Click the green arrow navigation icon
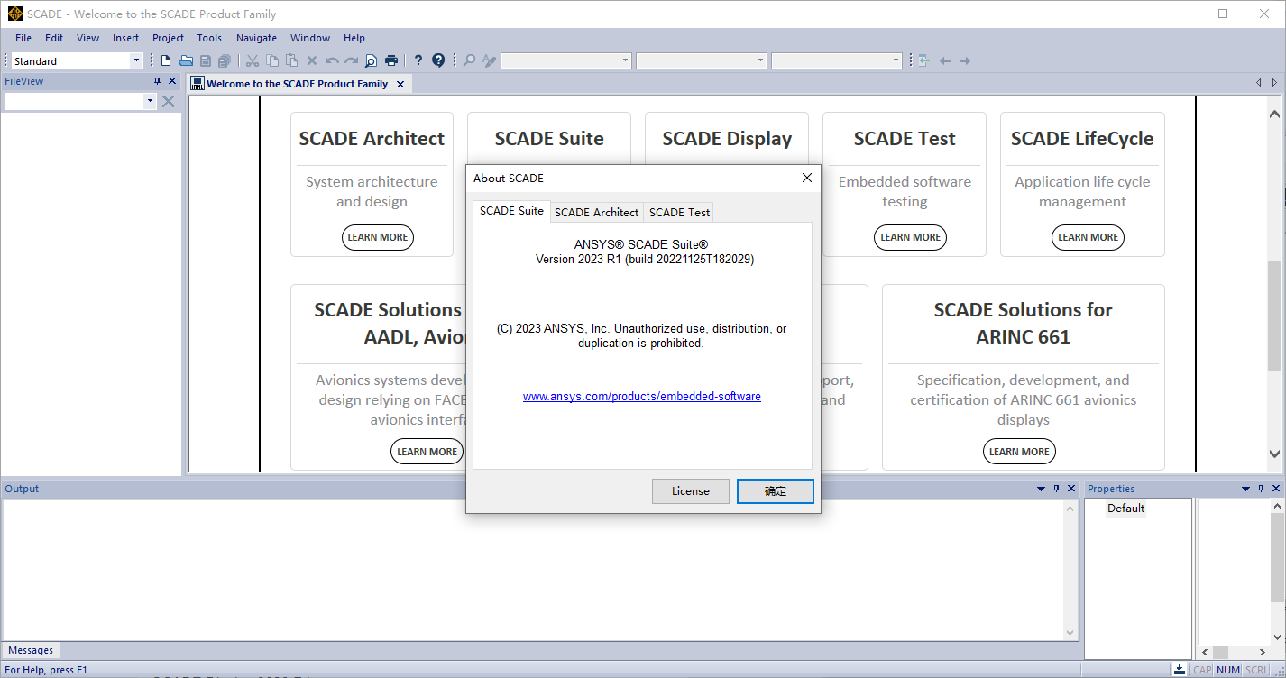 (923, 60)
